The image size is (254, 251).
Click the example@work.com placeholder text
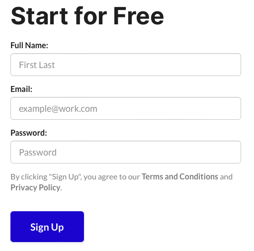click(58, 109)
